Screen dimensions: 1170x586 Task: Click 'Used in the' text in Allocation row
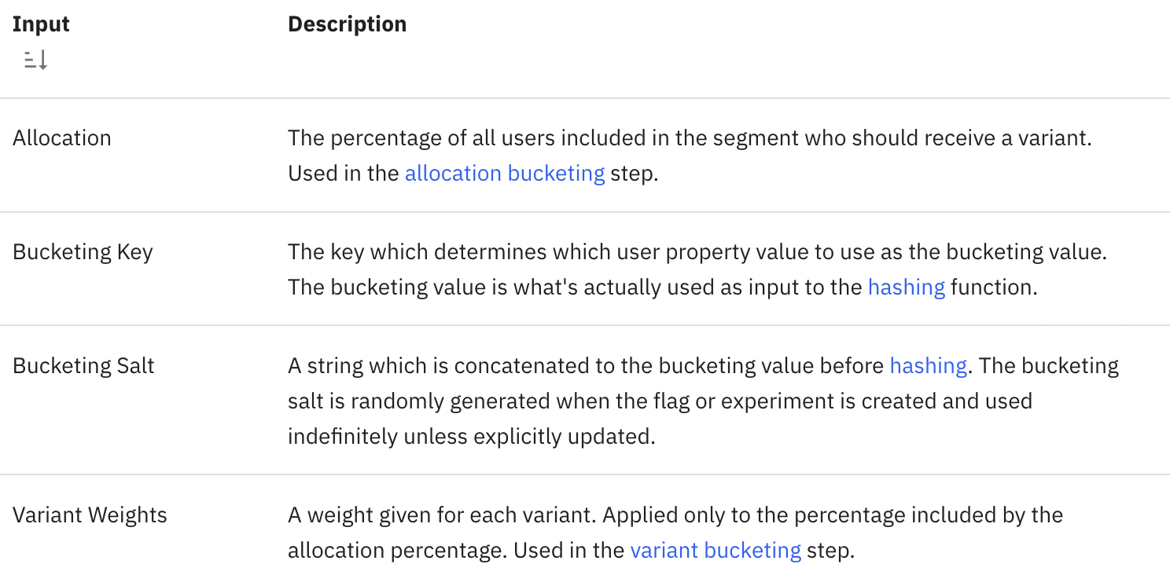[344, 173]
